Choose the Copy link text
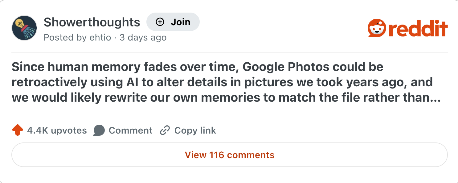The width and height of the screenshot is (458, 183). pyautogui.click(x=195, y=130)
